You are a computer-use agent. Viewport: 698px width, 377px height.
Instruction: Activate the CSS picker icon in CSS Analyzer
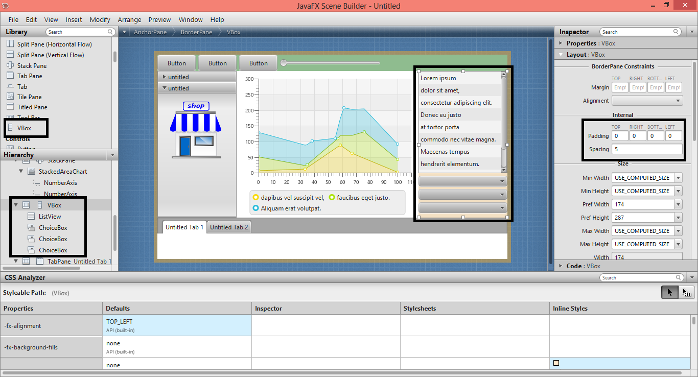686,292
